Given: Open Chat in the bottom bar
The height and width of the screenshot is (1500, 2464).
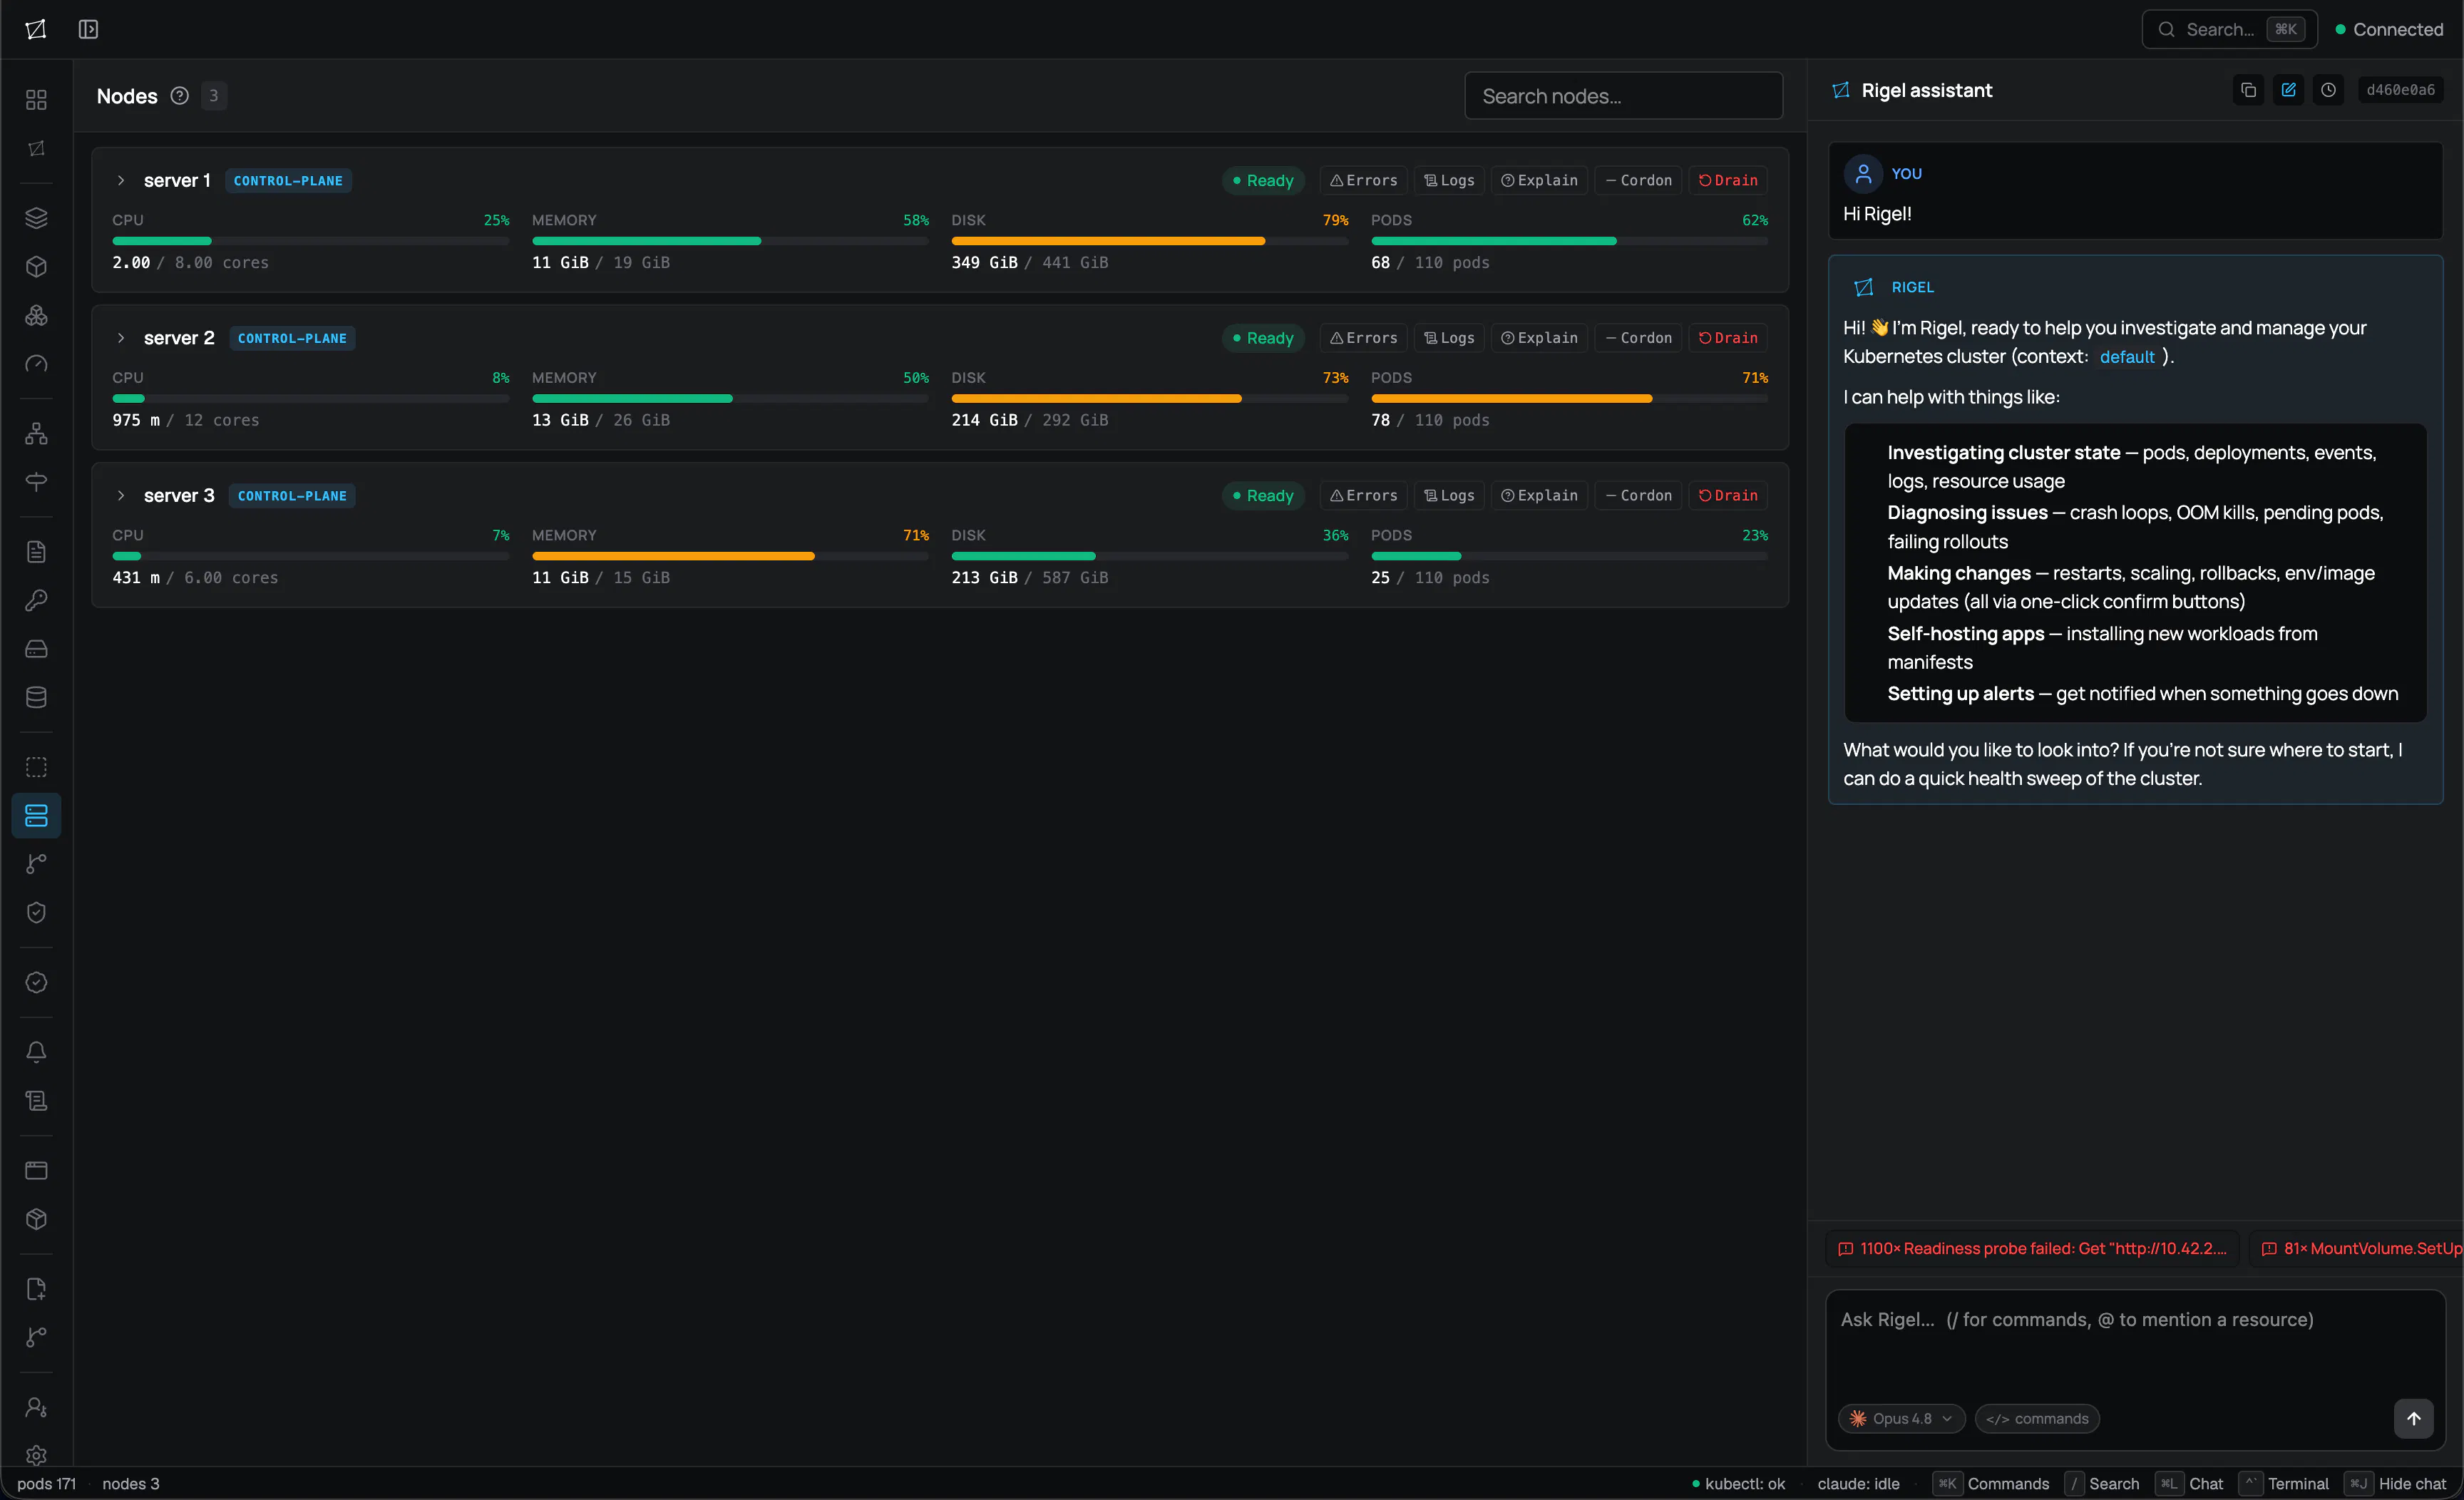Looking at the screenshot, I should coord(2190,1484).
